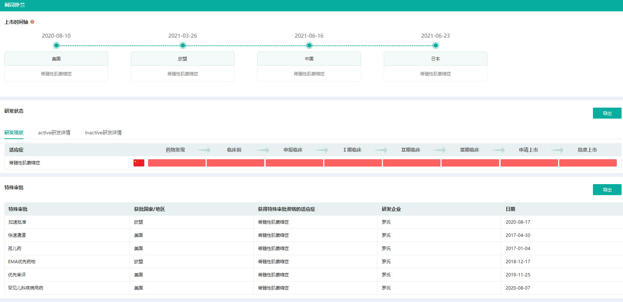Select the 研发现状 tab
The image size is (623, 302).
(14, 133)
